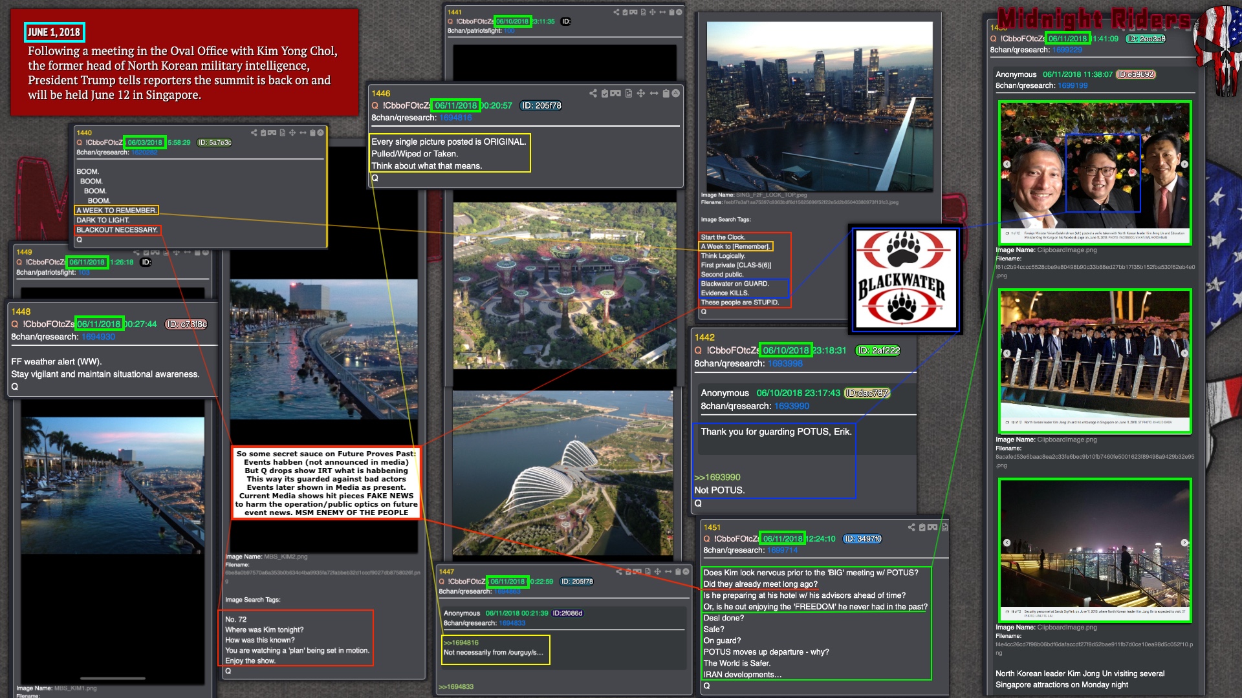Show previous image on entourage photo
Viewport: 1242px width, 698px height.
pos(1007,353)
